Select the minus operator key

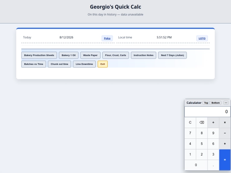[225, 133]
